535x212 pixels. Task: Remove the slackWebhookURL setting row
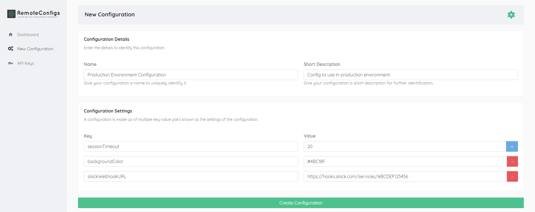(x=512, y=176)
